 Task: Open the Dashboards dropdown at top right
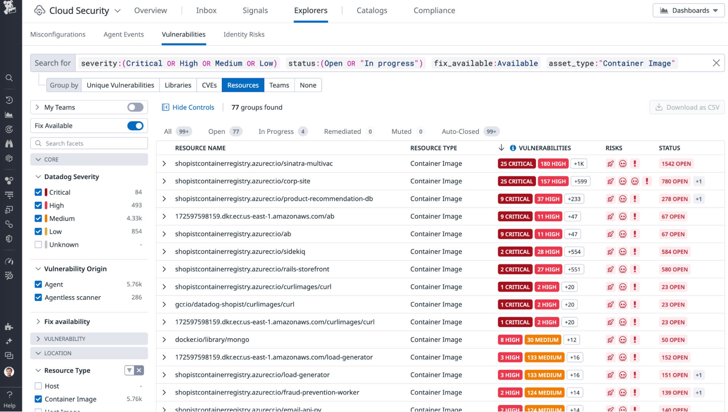(688, 10)
